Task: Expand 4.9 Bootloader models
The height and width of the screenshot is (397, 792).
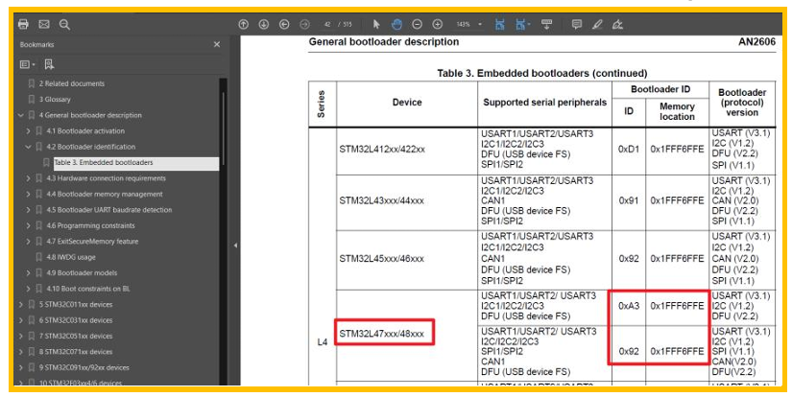Action: (x=28, y=273)
